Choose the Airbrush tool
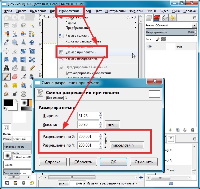This screenshot has height=189, width=200. (x=23, y=77)
